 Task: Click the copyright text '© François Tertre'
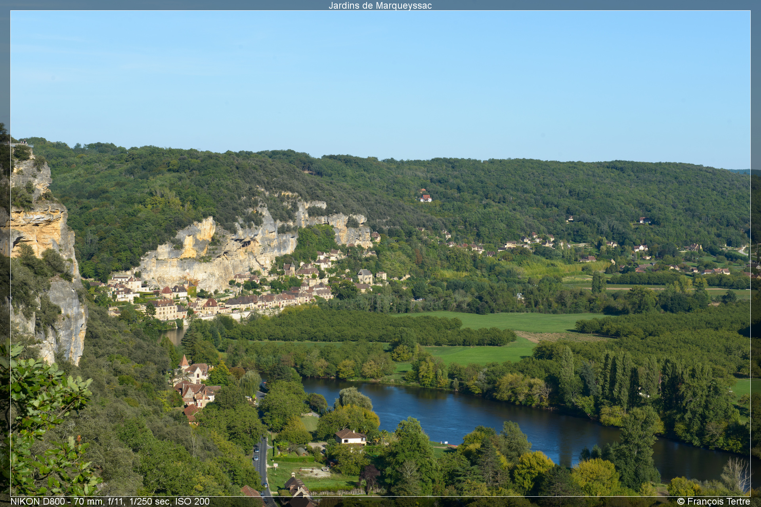click(713, 501)
